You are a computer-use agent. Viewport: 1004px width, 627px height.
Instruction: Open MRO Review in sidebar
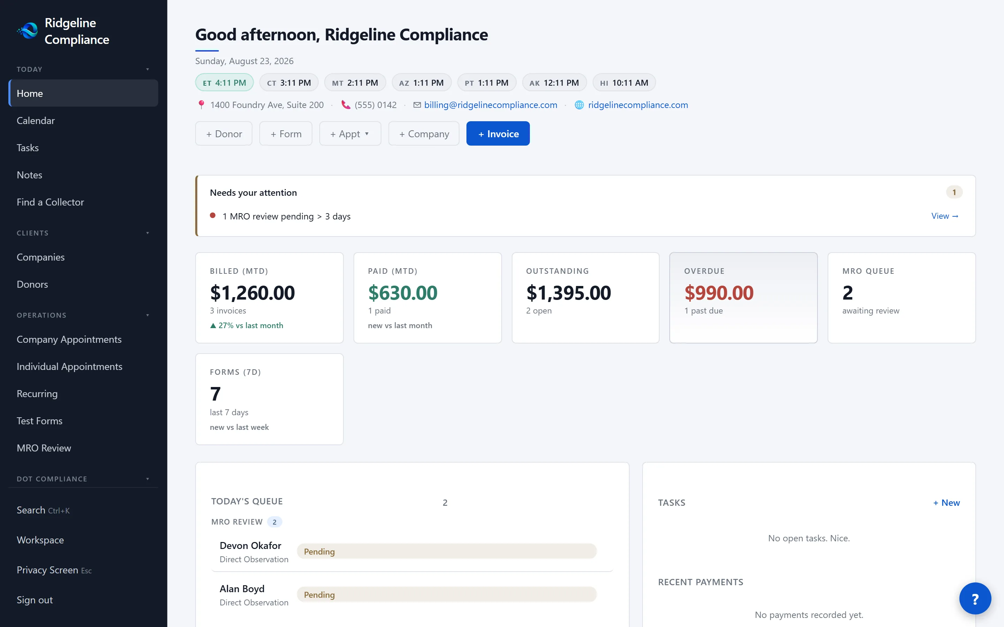point(83,448)
